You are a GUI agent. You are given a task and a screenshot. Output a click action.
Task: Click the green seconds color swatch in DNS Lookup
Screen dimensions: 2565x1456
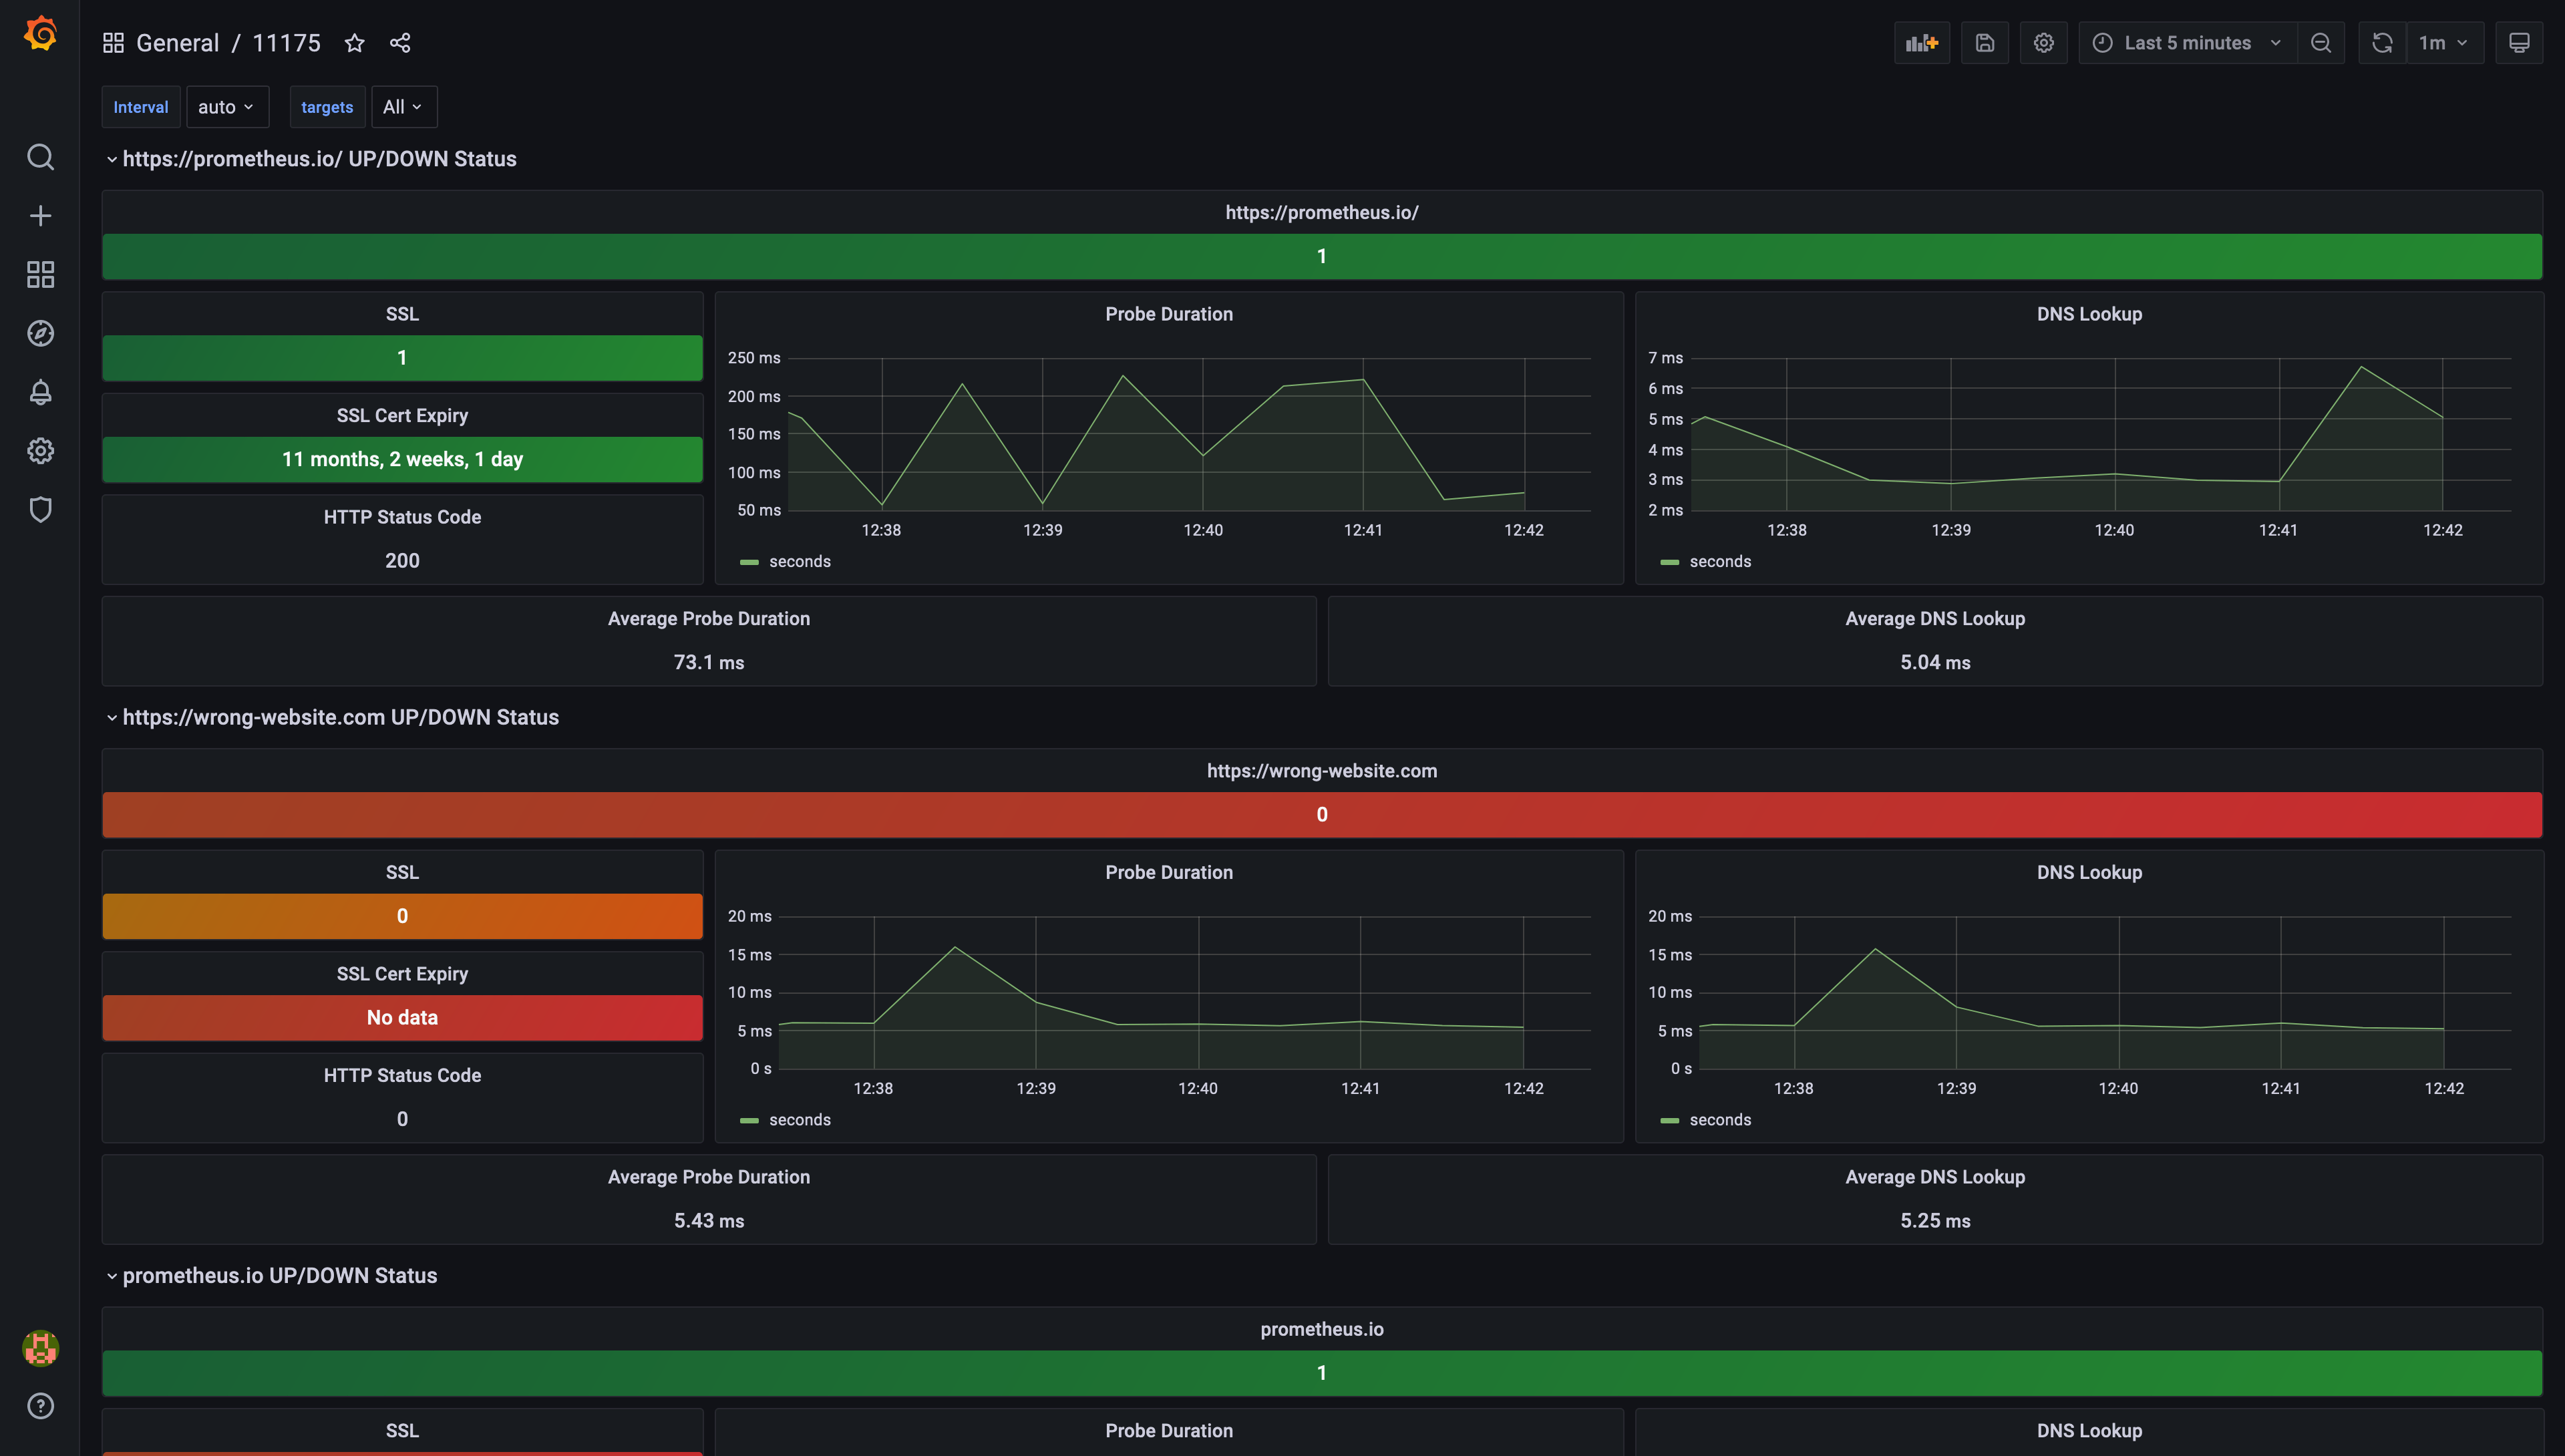(x=1669, y=561)
